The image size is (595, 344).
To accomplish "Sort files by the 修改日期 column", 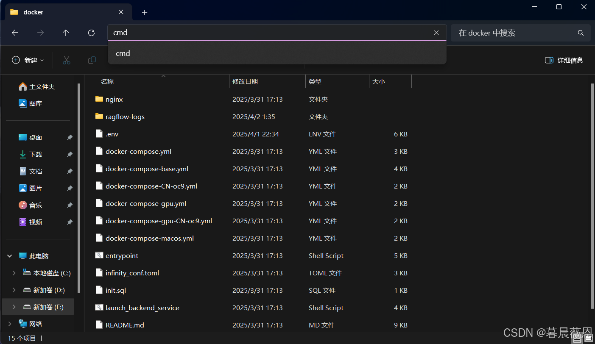I will pos(245,81).
